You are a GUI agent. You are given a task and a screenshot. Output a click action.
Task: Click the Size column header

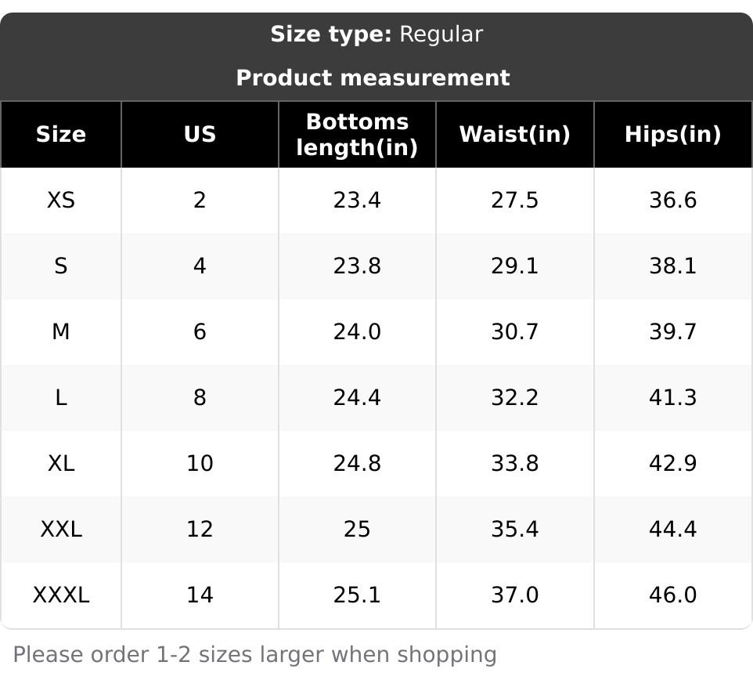[61, 135]
